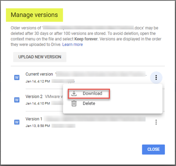Open the Current version three-dot menu
This screenshot has width=176, height=166.
(x=156, y=77)
